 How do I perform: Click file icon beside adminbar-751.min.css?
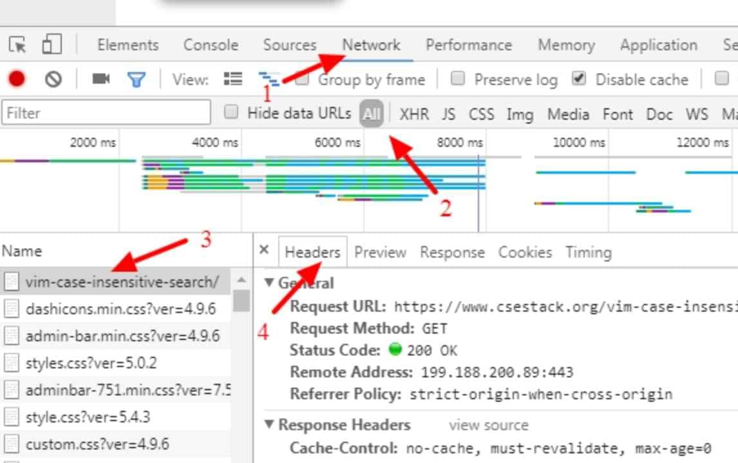(12, 390)
